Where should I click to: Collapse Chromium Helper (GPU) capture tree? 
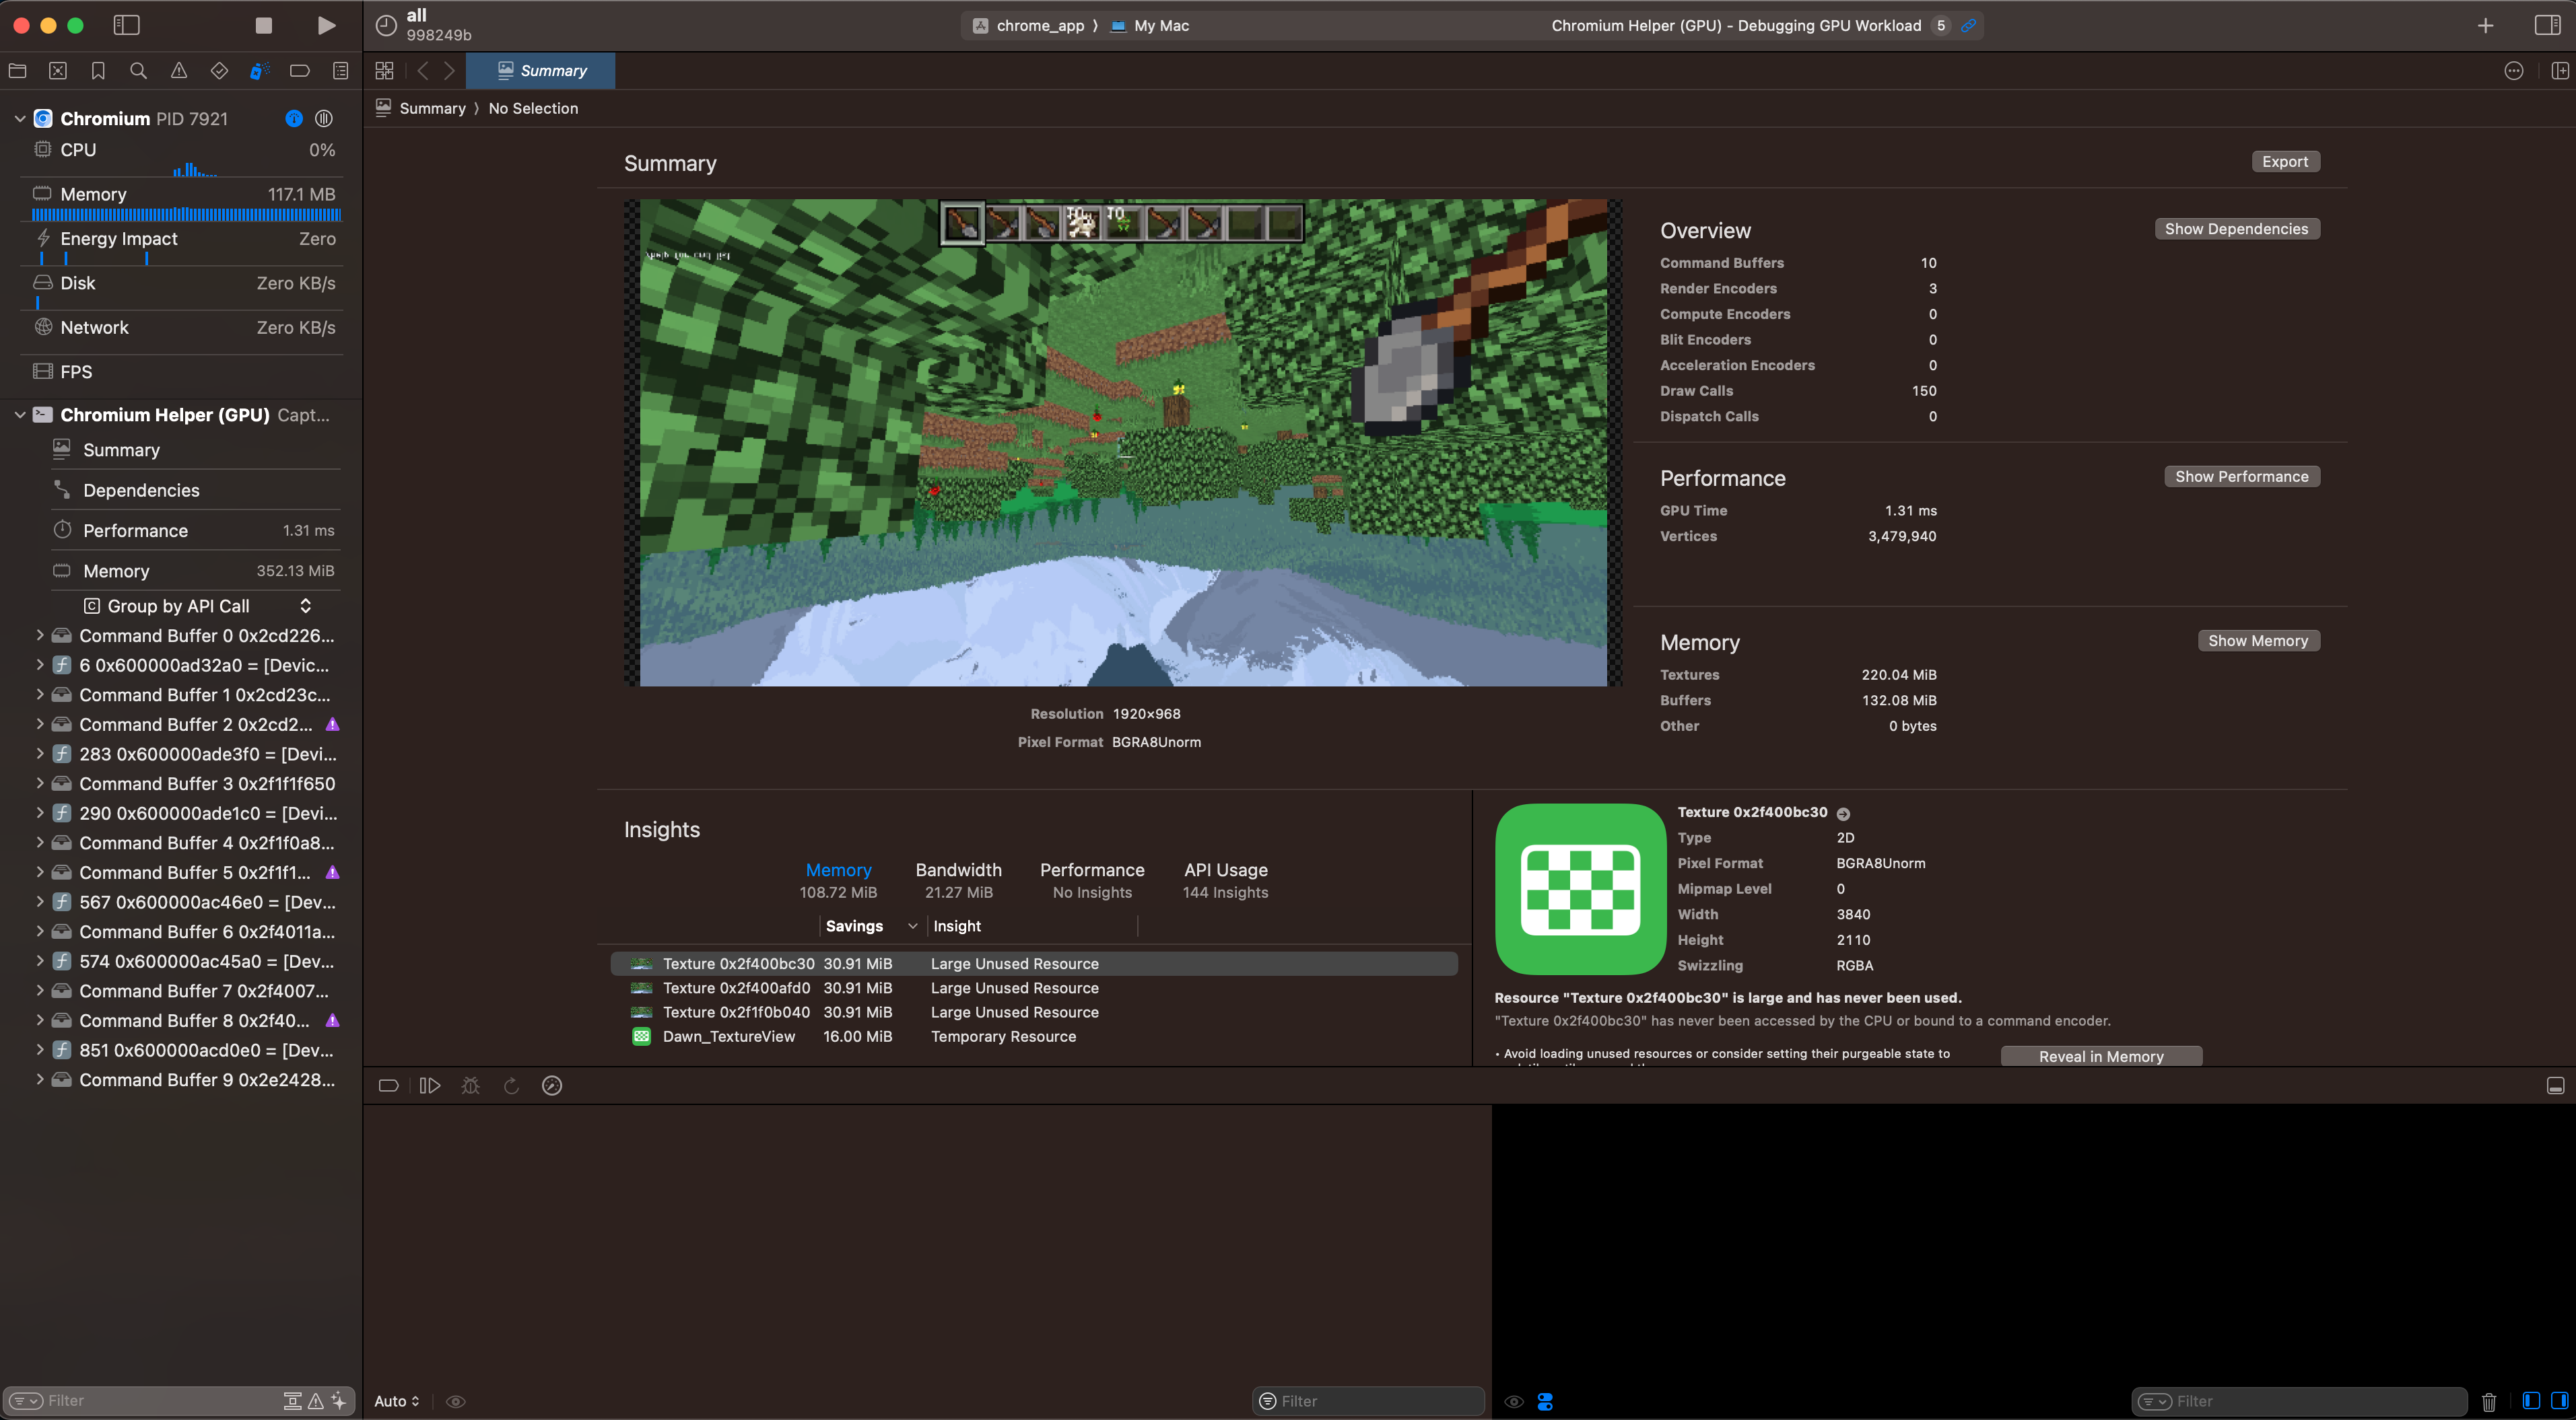(x=19, y=415)
